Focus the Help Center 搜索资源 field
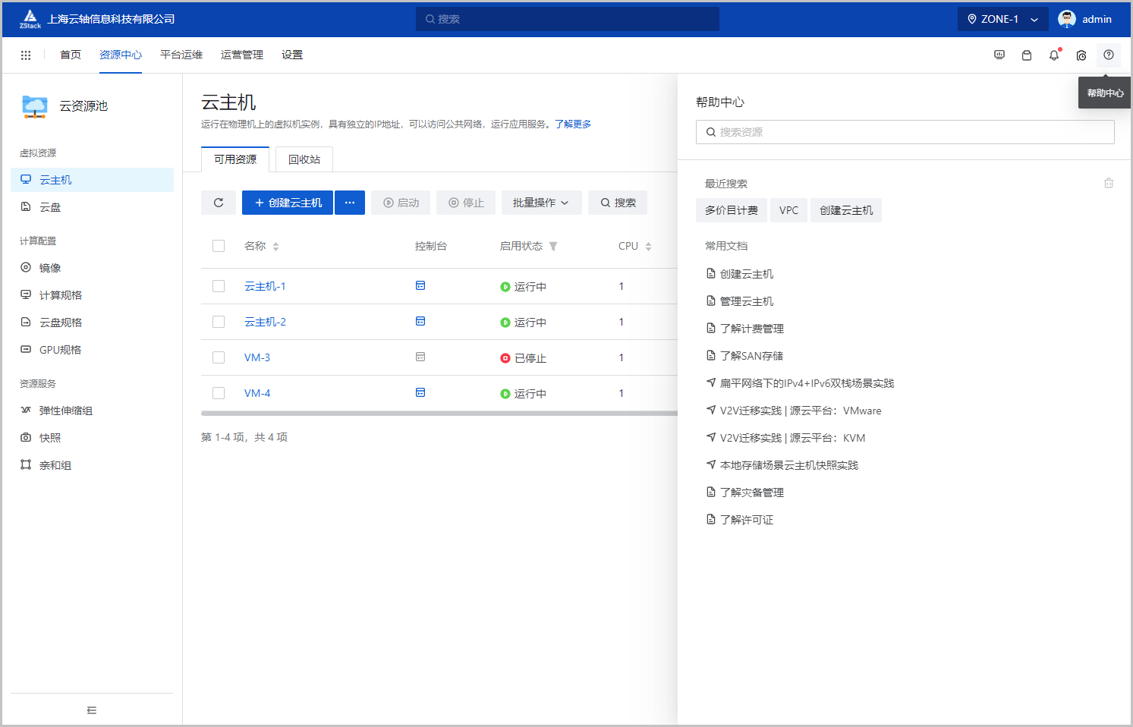Screen dimensions: 1133x727 [x=905, y=132]
